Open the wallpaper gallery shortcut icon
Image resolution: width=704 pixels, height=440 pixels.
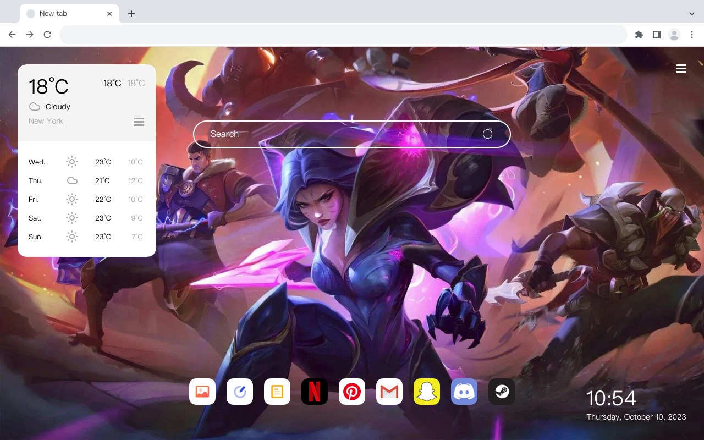pyautogui.click(x=202, y=392)
